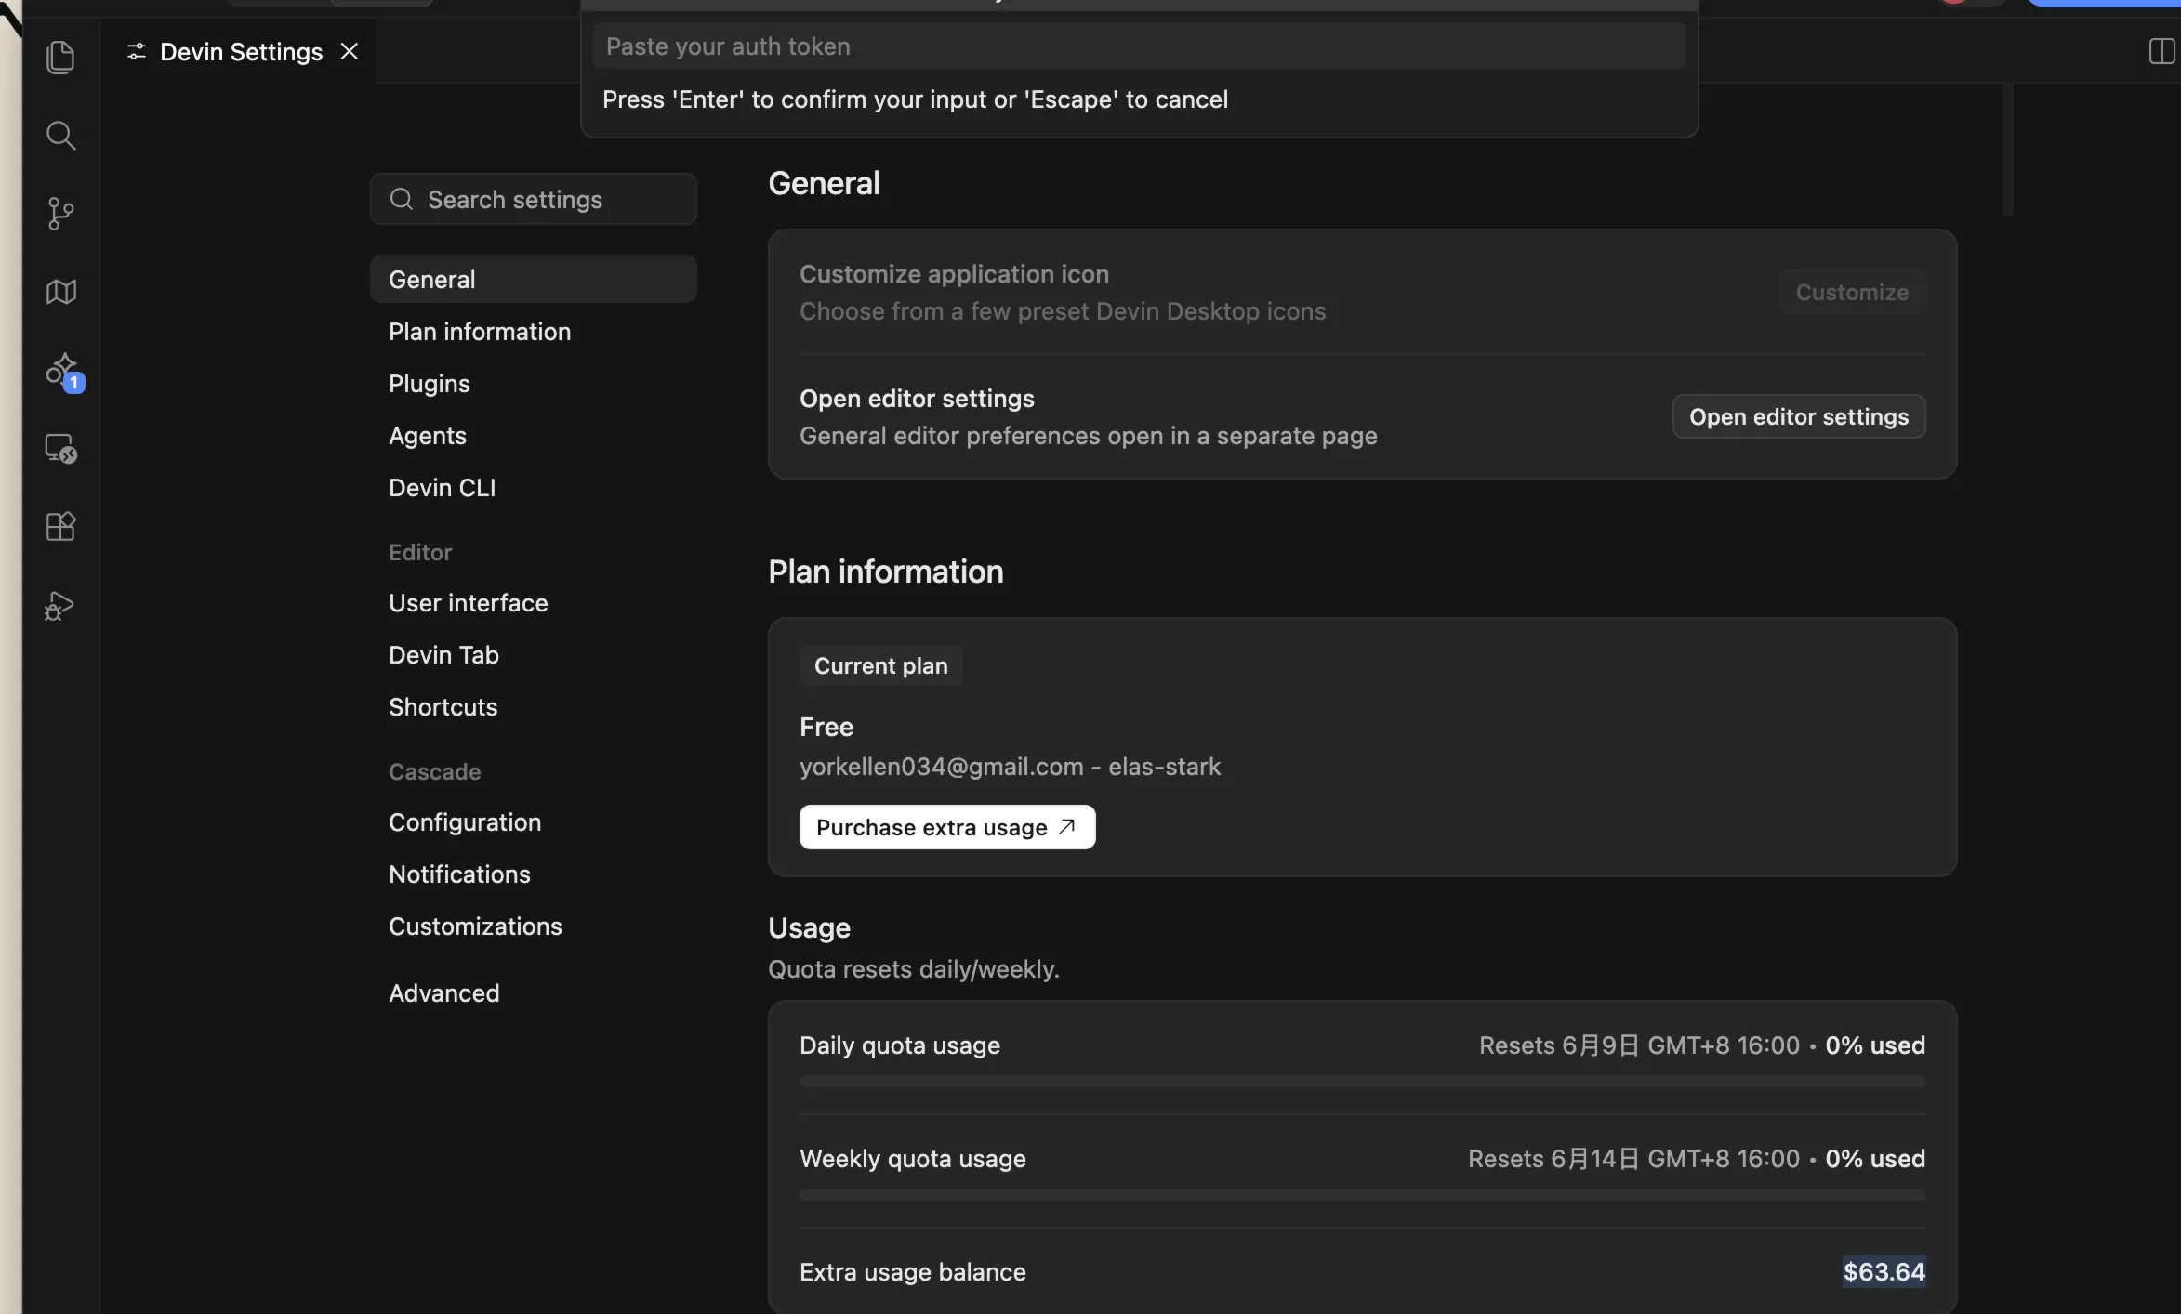Image resolution: width=2181 pixels, height=1314 pixels.
Task: Click the $63.64 extra usage balance
Action: pyautogui.click(x=1884, y=1271)
